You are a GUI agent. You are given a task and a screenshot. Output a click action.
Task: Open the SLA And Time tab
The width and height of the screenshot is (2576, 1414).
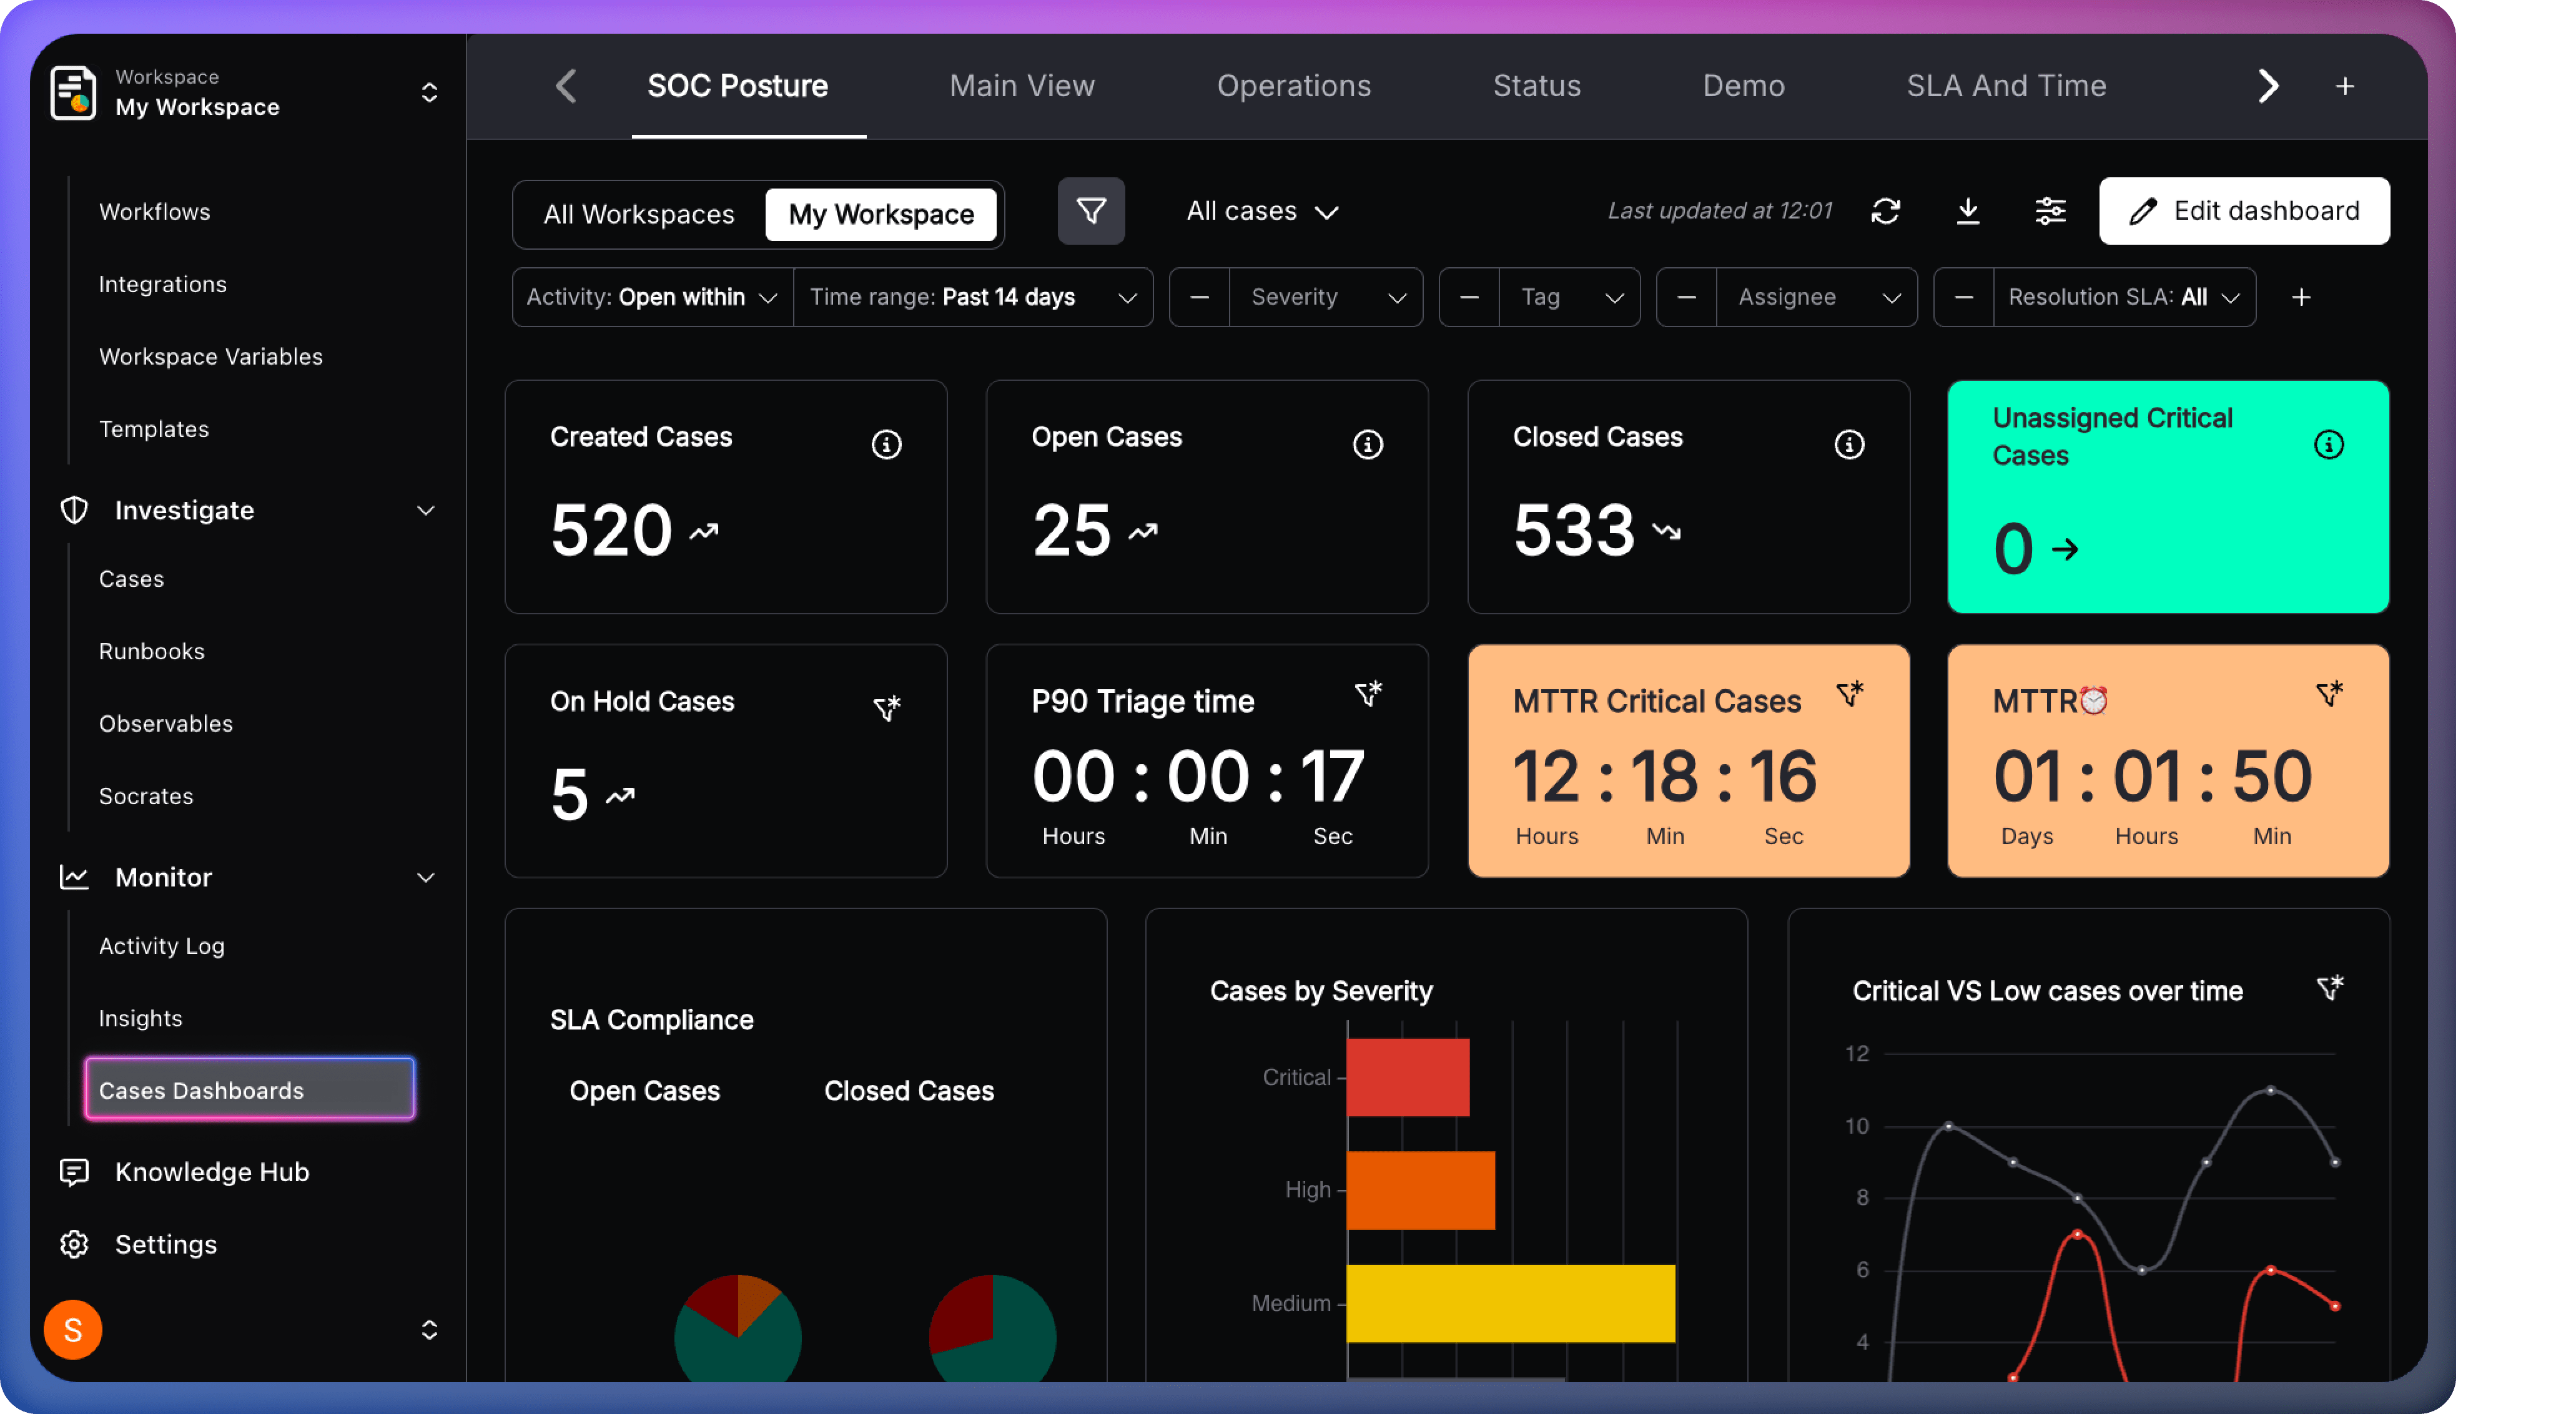[2006, 86]
